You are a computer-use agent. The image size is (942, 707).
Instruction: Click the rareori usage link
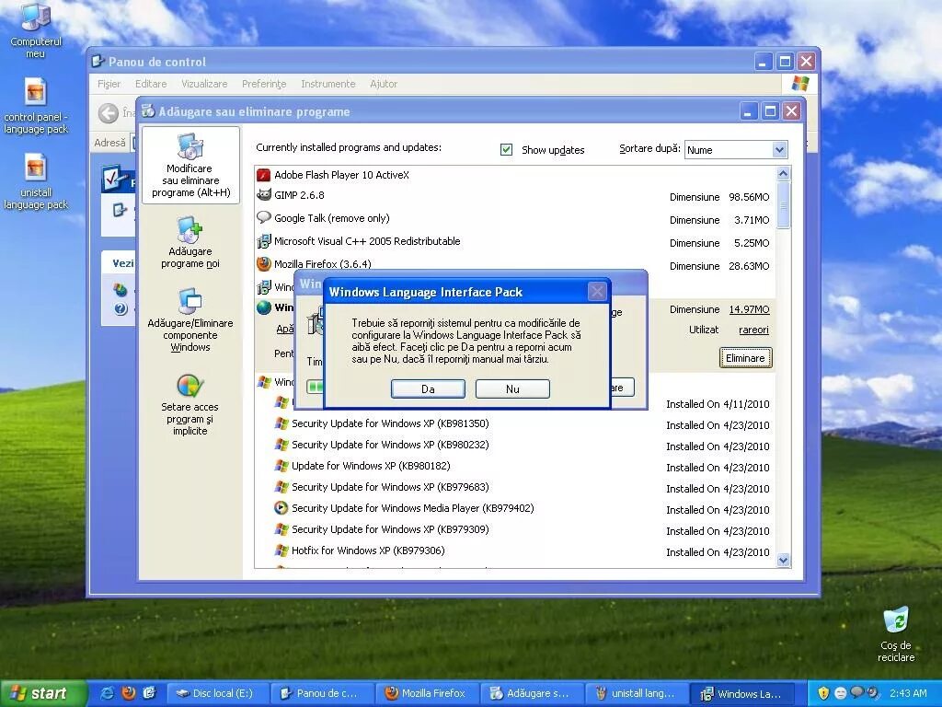pos(753,330)
